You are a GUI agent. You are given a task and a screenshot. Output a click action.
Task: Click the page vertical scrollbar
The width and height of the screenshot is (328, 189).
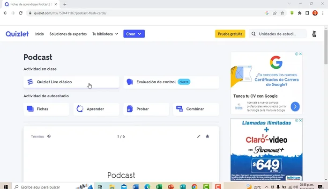(326, 47)
